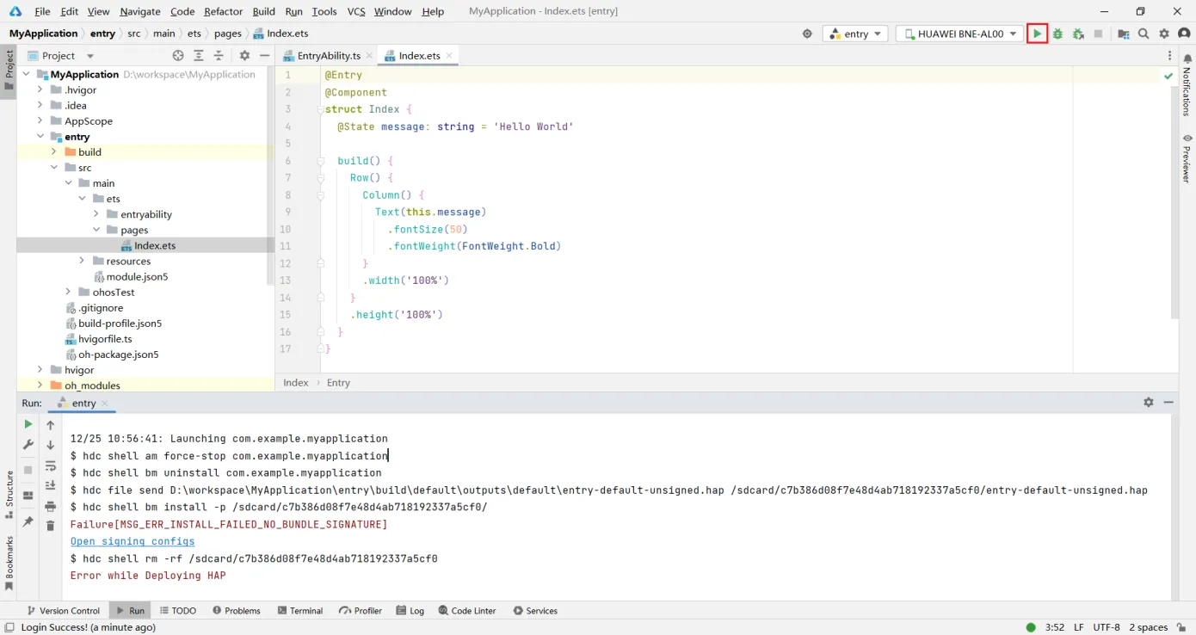Run the app on the HUAWEI device
Viewport: 1196px width, 635px height.
pos(1038,34)
